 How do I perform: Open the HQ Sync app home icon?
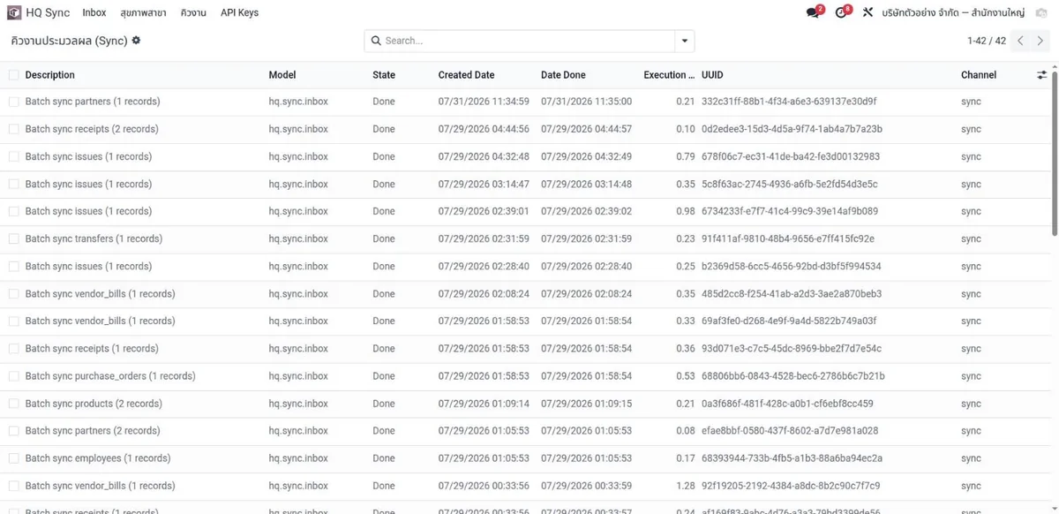pyautogui.click(x=14, y=12)
